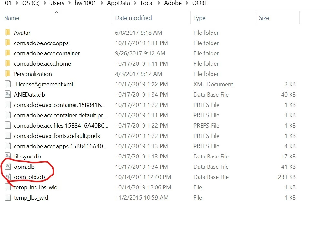The image size is (336, 238).
Task: Select the Personalization folder name
Action: pos(33,74)
